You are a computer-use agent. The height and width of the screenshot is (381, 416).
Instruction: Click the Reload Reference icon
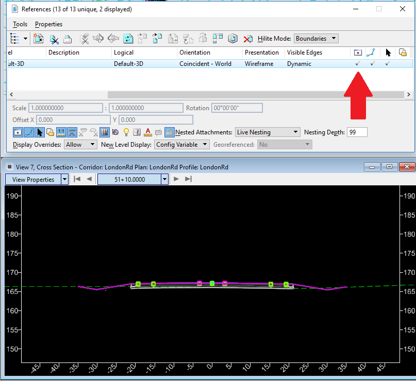(128, 39)
